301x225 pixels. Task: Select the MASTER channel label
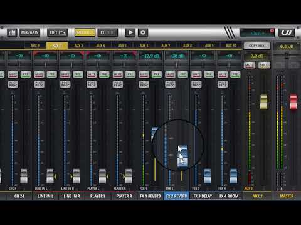pyautogui.click(x=287, y=196)
